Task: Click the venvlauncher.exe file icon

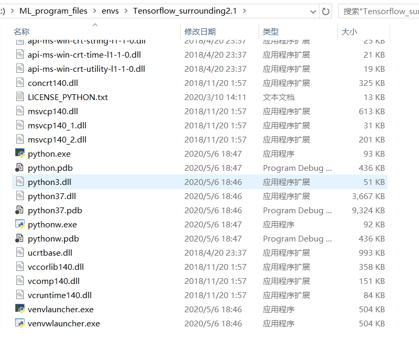Action: coord(20,309)
